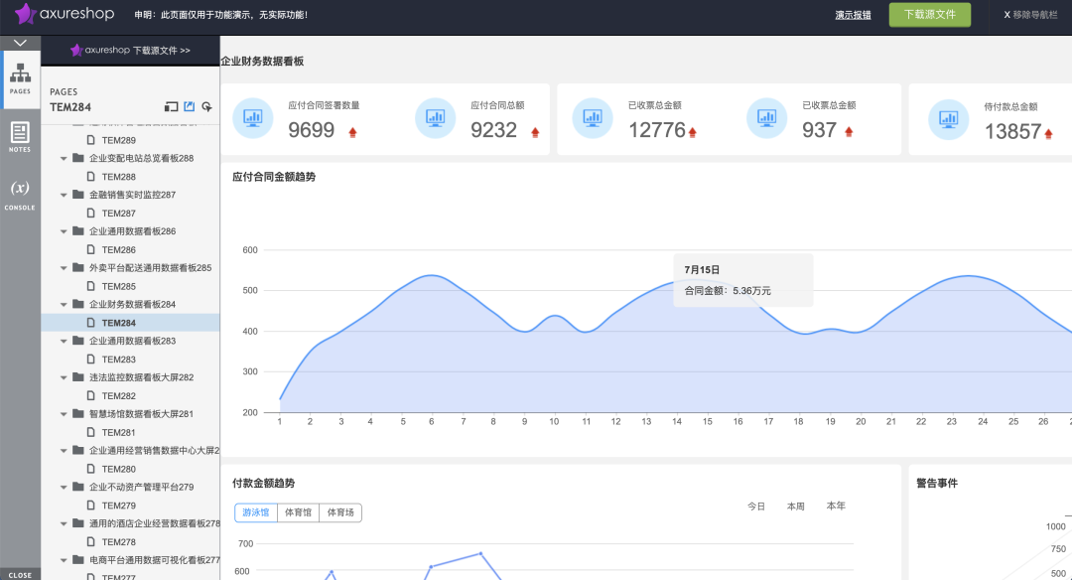
Task: Click the axureshop star logo
Action: point(25,14)
